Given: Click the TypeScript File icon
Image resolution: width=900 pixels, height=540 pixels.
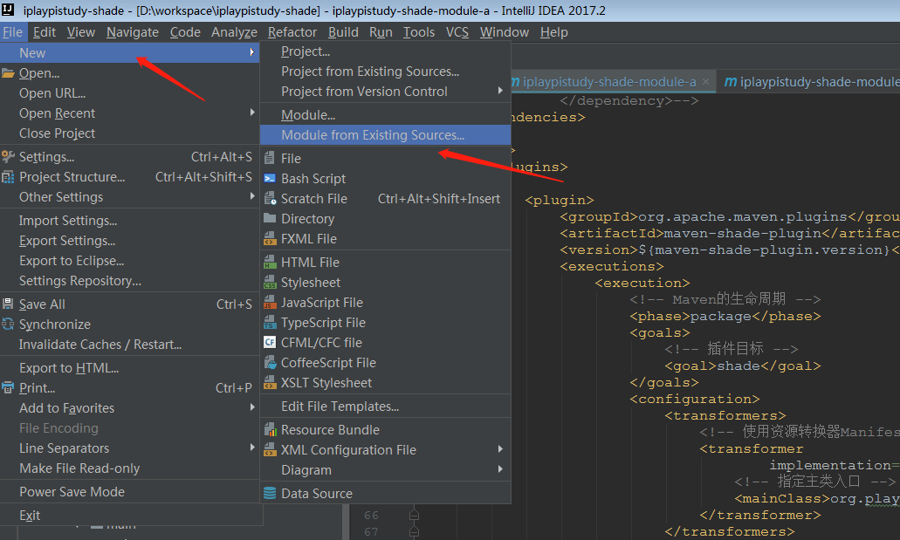Looking at the screenshot, I should [269, 323].
